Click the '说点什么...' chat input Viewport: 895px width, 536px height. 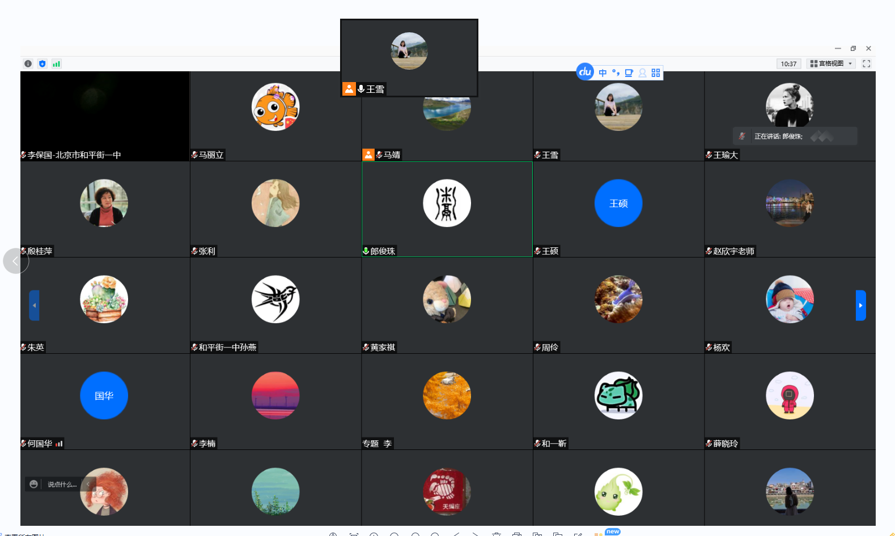(62, 484)
